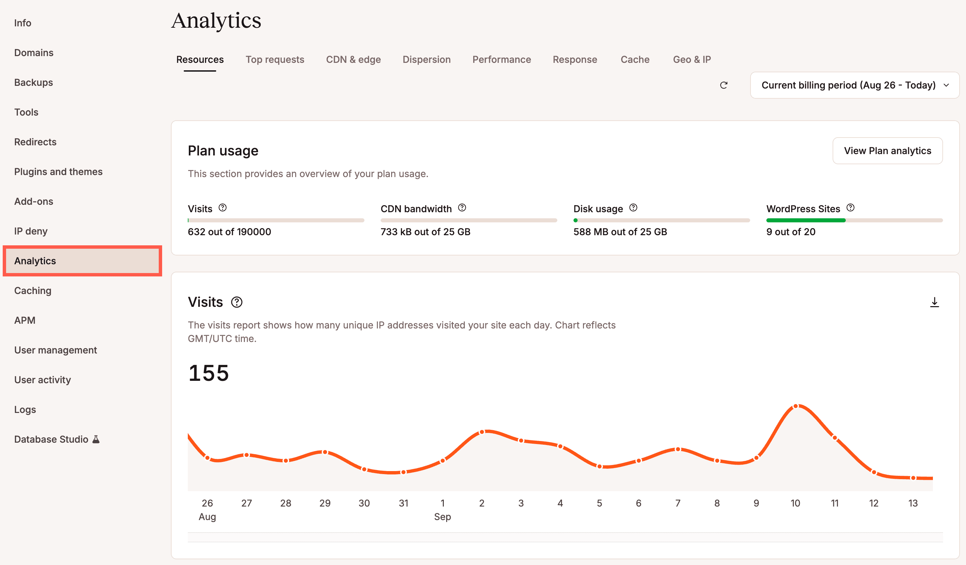Screen dimensions: 966x565
Task: Click the refresh analytics icon
Action: tap(723, 85)
